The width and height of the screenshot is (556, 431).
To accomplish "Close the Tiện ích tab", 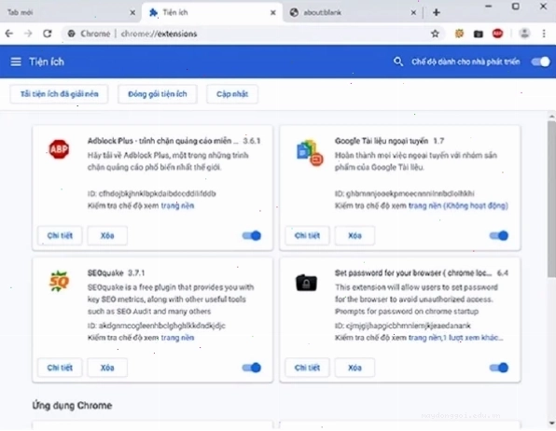I will point(273,13).
